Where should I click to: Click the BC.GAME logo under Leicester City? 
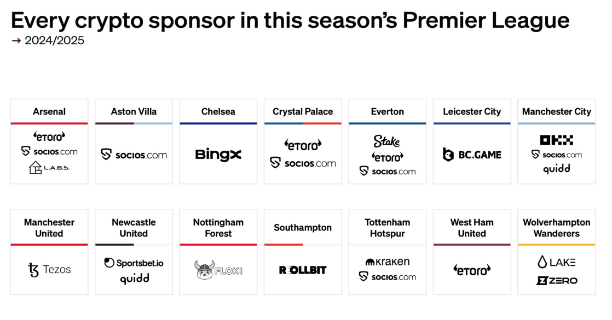click(472, 155)
